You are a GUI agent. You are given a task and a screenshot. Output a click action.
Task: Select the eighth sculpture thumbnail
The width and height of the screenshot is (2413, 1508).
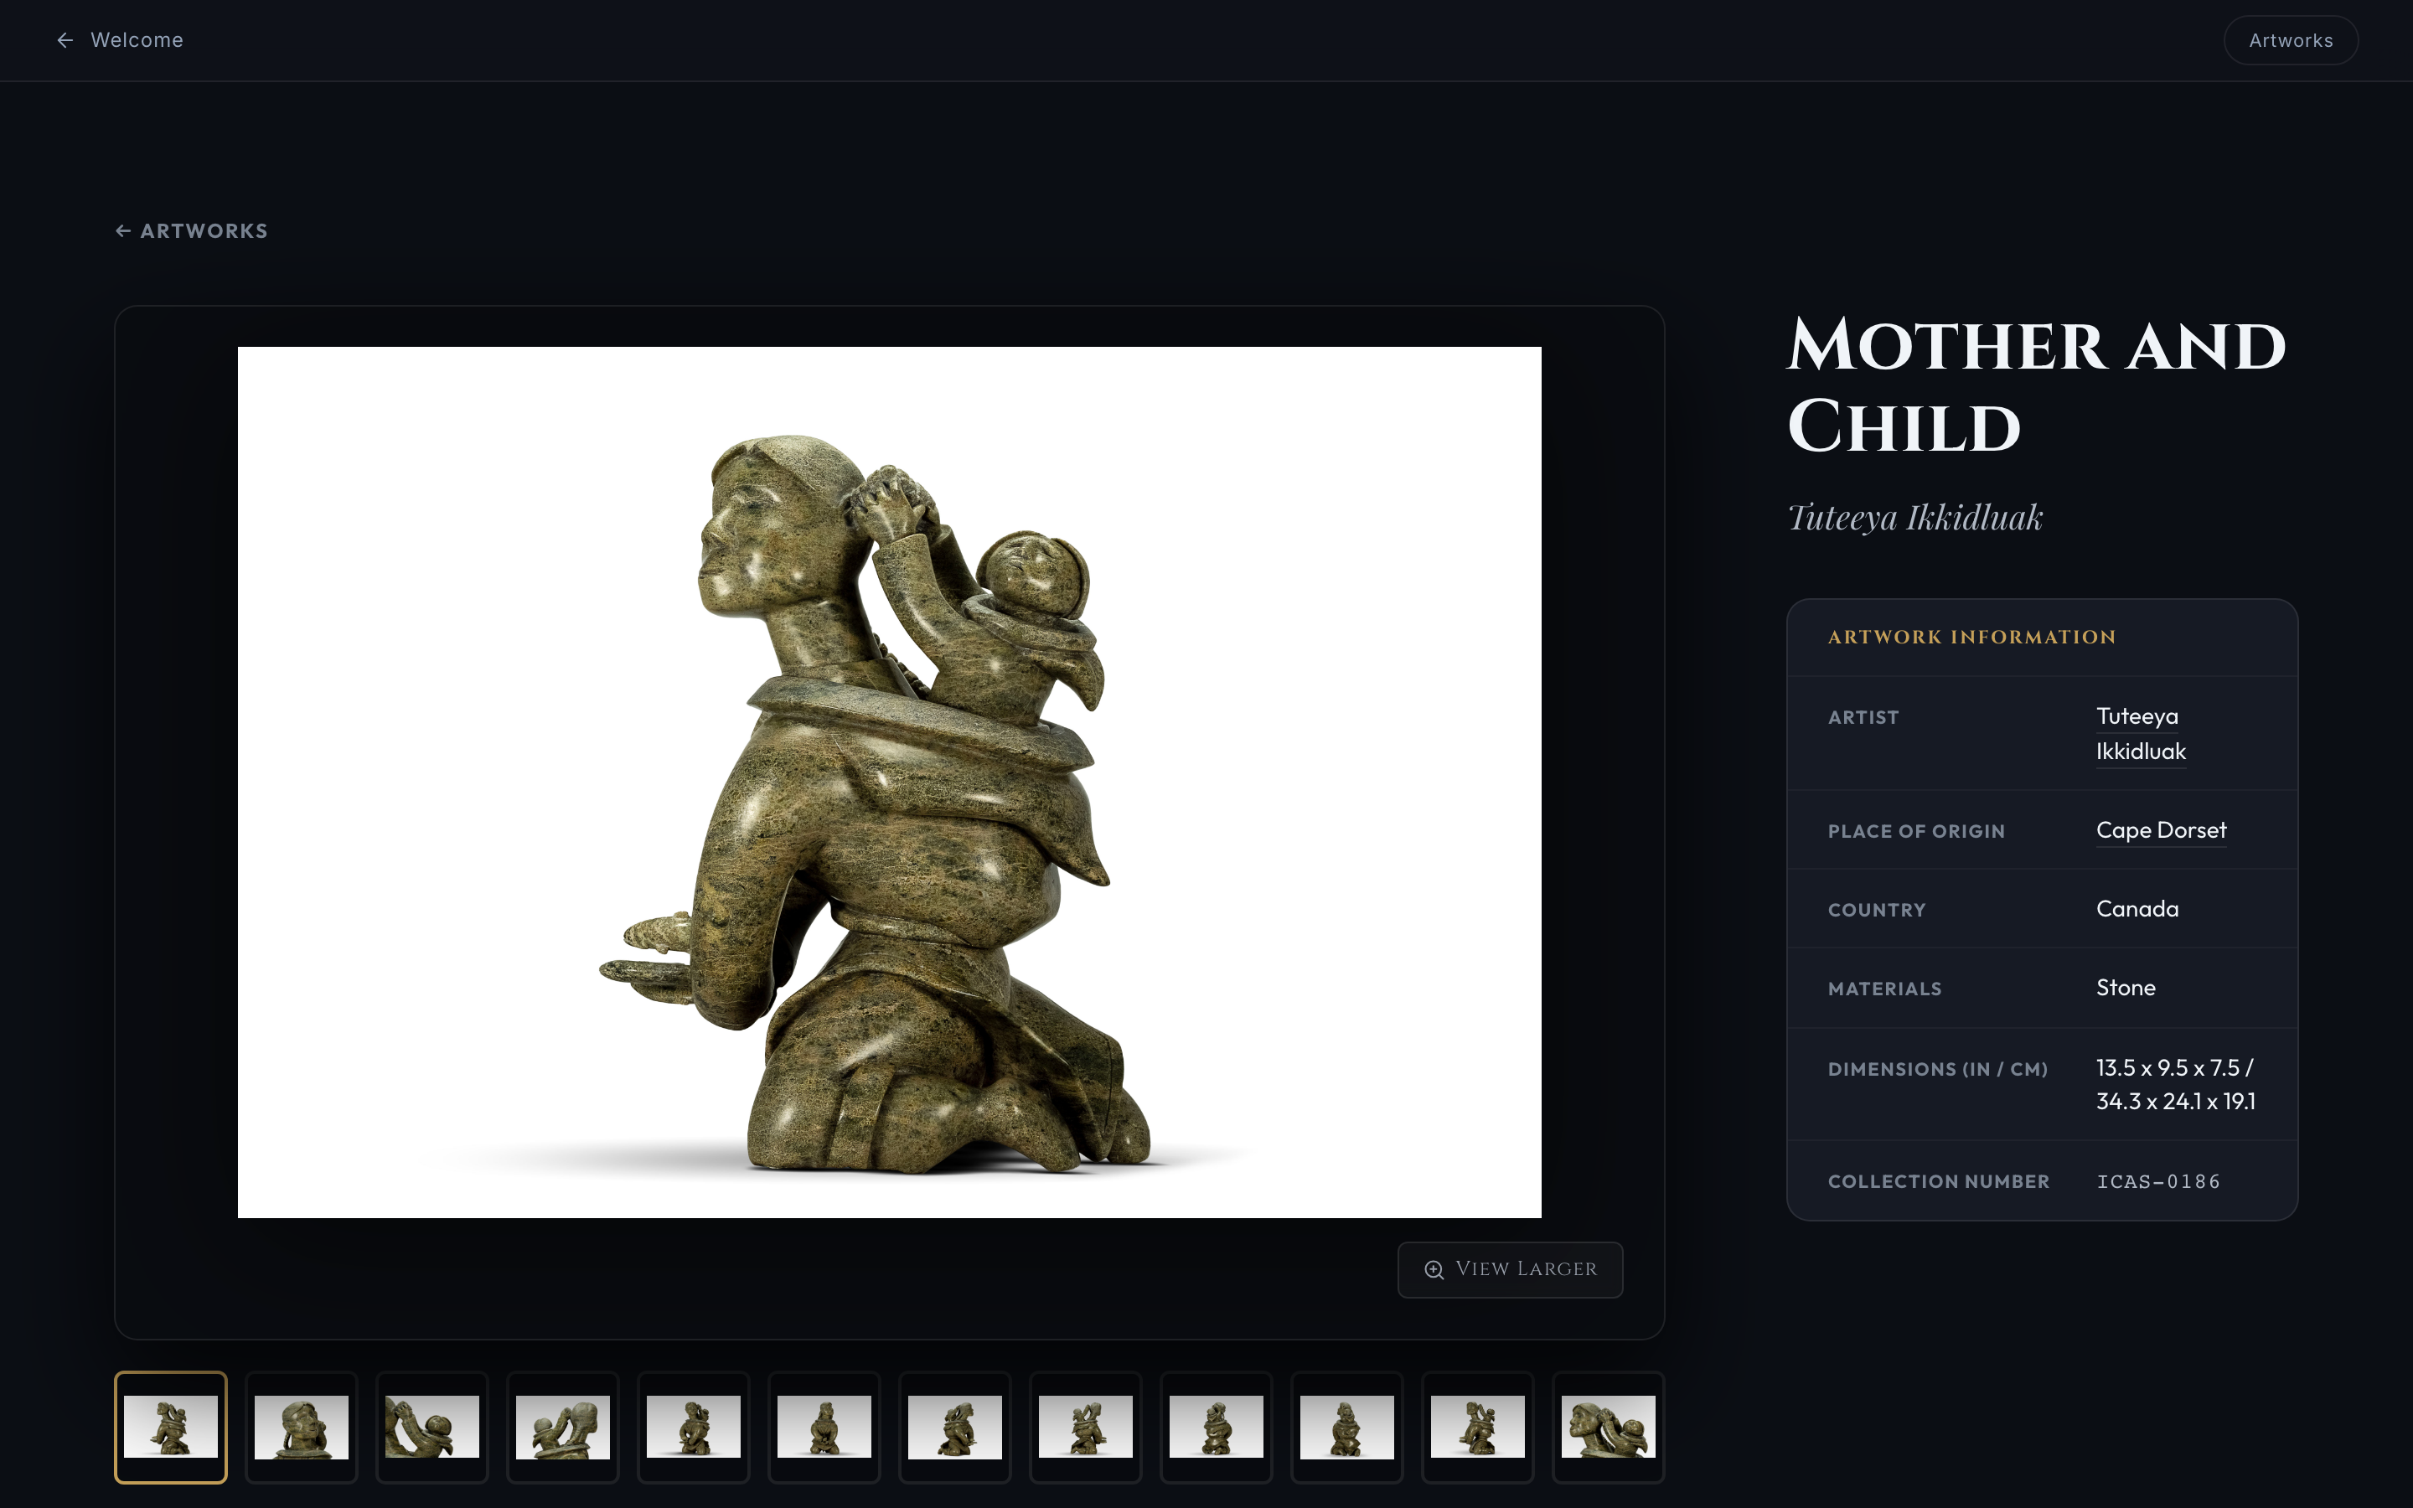(x=1085, y=1428)
